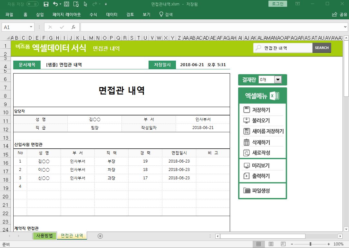Click the 삭제하기 trash can icon

247,142
